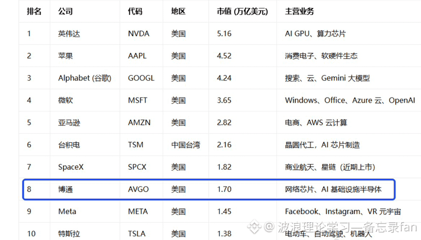
Task: Select the Meta company cell
Action: coord(67,212)
